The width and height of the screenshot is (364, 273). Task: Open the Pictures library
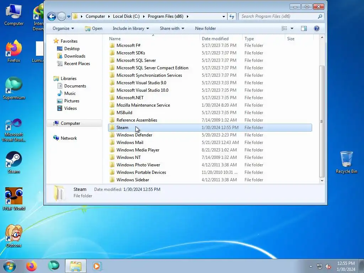(x=72, y=101)
